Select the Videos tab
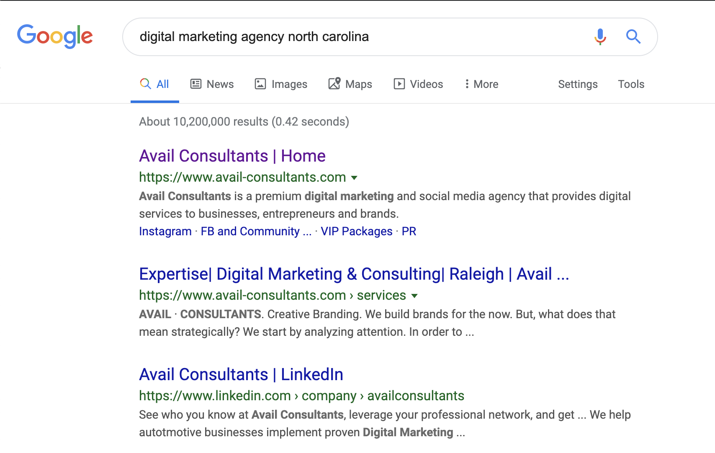The image size is (715, 453). pyautogui.click(x=418, y=84)
